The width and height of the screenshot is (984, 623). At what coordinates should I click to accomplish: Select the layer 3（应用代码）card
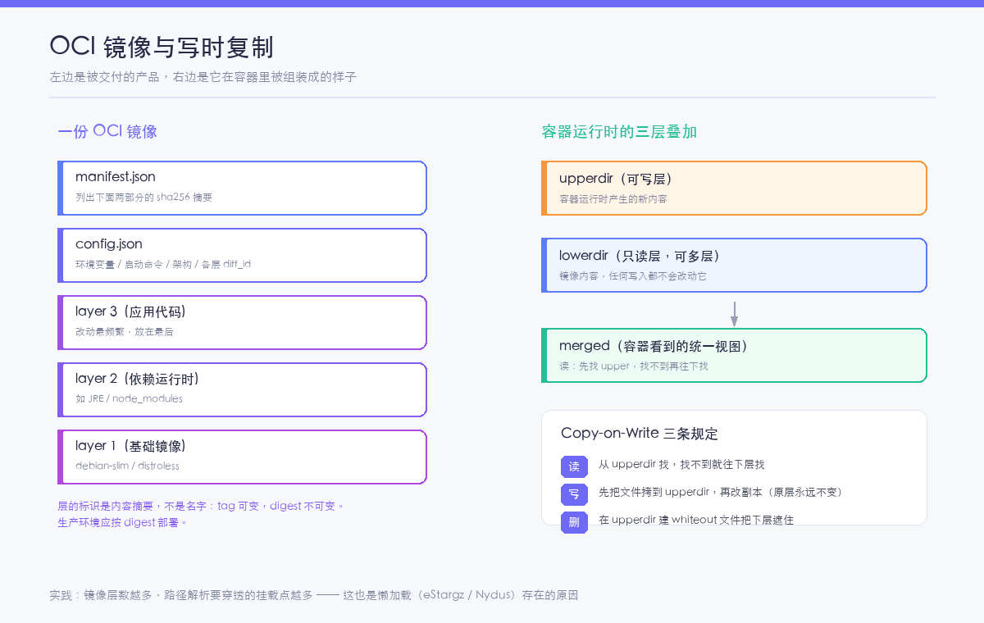[242, 322]
